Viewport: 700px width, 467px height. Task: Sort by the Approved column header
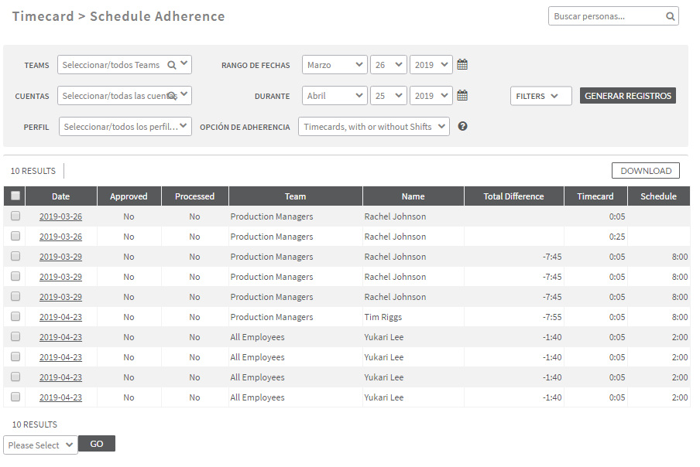click(129, 196)
